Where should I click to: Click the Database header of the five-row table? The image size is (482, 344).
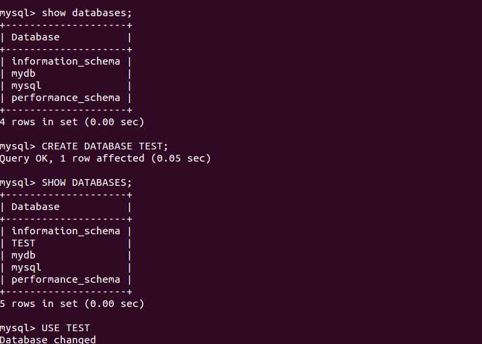(36, 207)
